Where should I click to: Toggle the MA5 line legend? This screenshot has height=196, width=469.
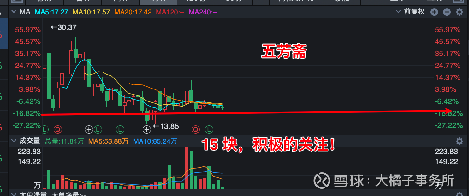[51, 12]
